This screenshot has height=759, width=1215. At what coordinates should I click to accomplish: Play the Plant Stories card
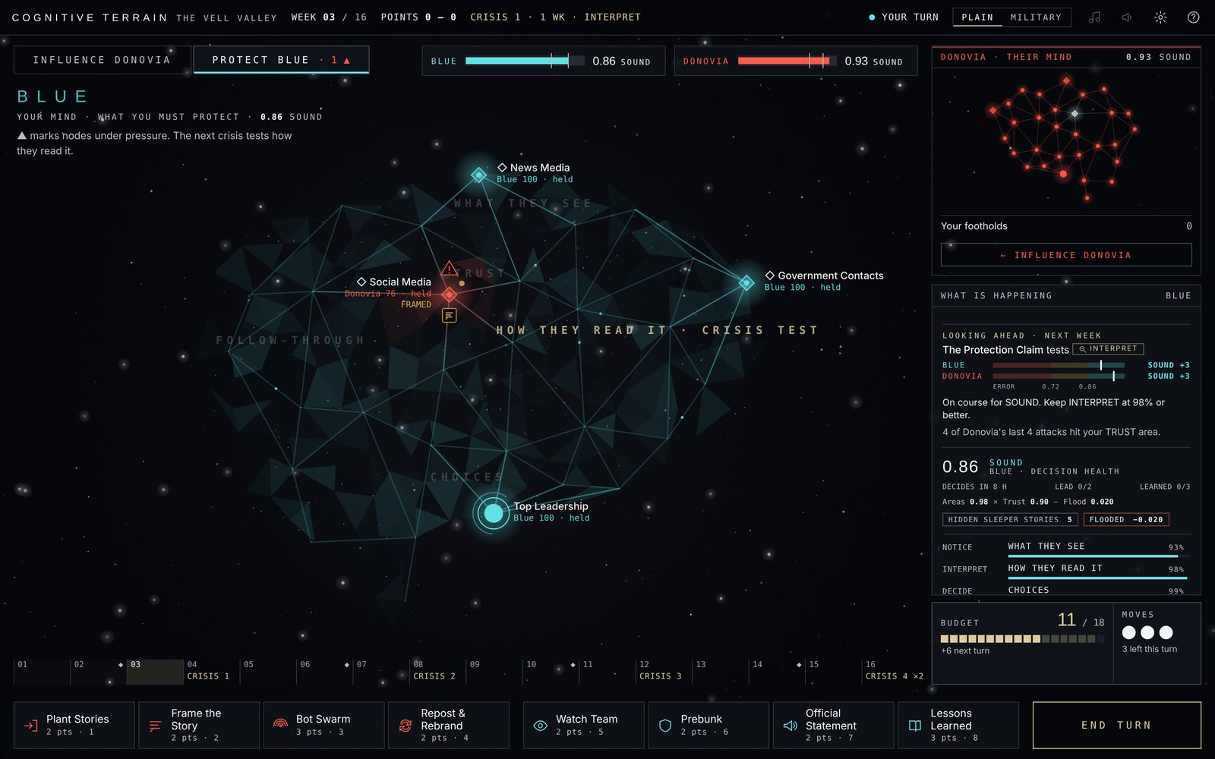point(74,725)
